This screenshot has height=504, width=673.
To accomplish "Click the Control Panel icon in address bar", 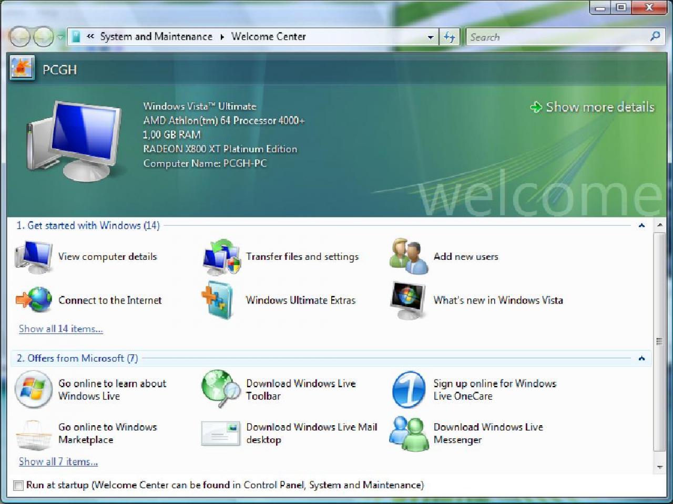I will [x=76, y=36].
